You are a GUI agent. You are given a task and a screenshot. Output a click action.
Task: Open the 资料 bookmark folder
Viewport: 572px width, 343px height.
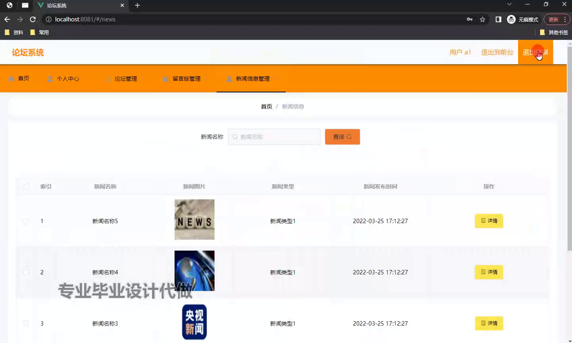pos(14,33)
